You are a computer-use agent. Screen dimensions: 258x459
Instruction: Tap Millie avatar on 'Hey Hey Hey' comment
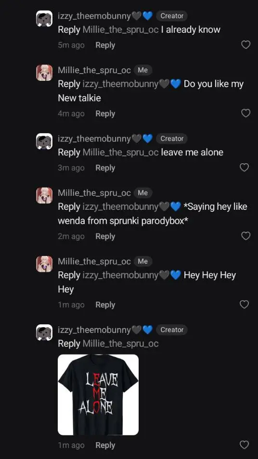click(x=44, y=264)
